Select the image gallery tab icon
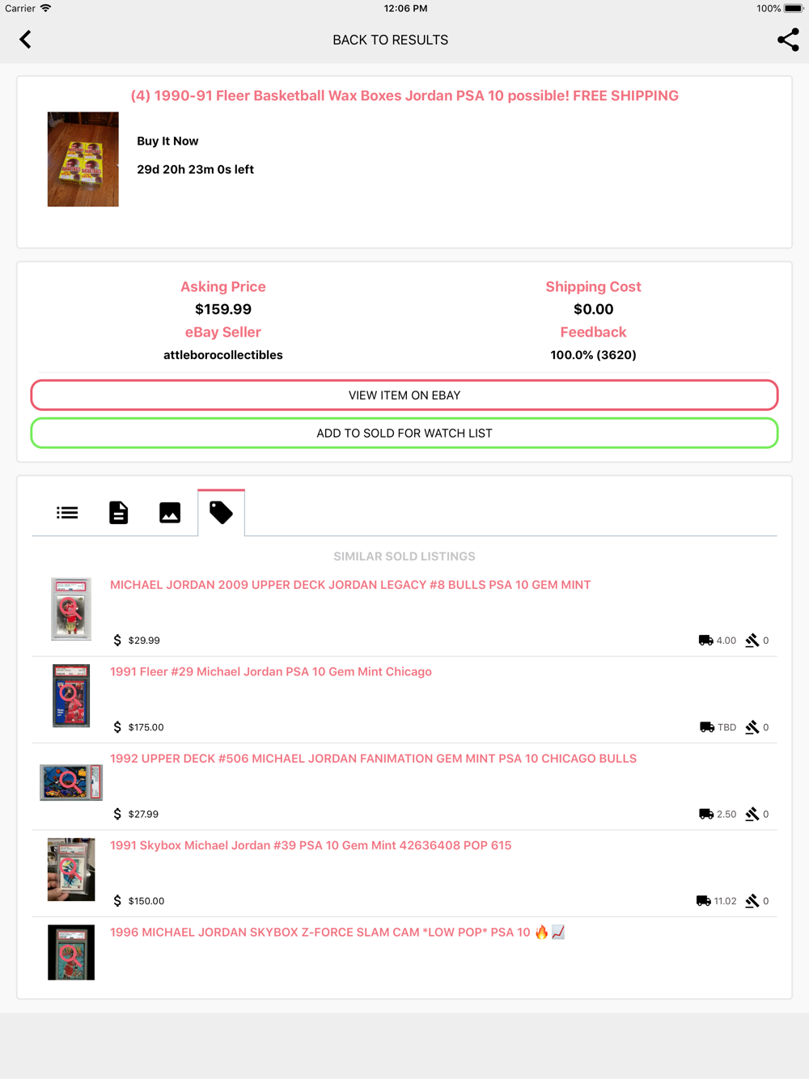Viewport: 809px width, 1079px height. [x=170, y=513]
